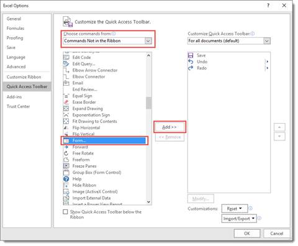
Task: Click the Cancel button
Action: [277, 234]
